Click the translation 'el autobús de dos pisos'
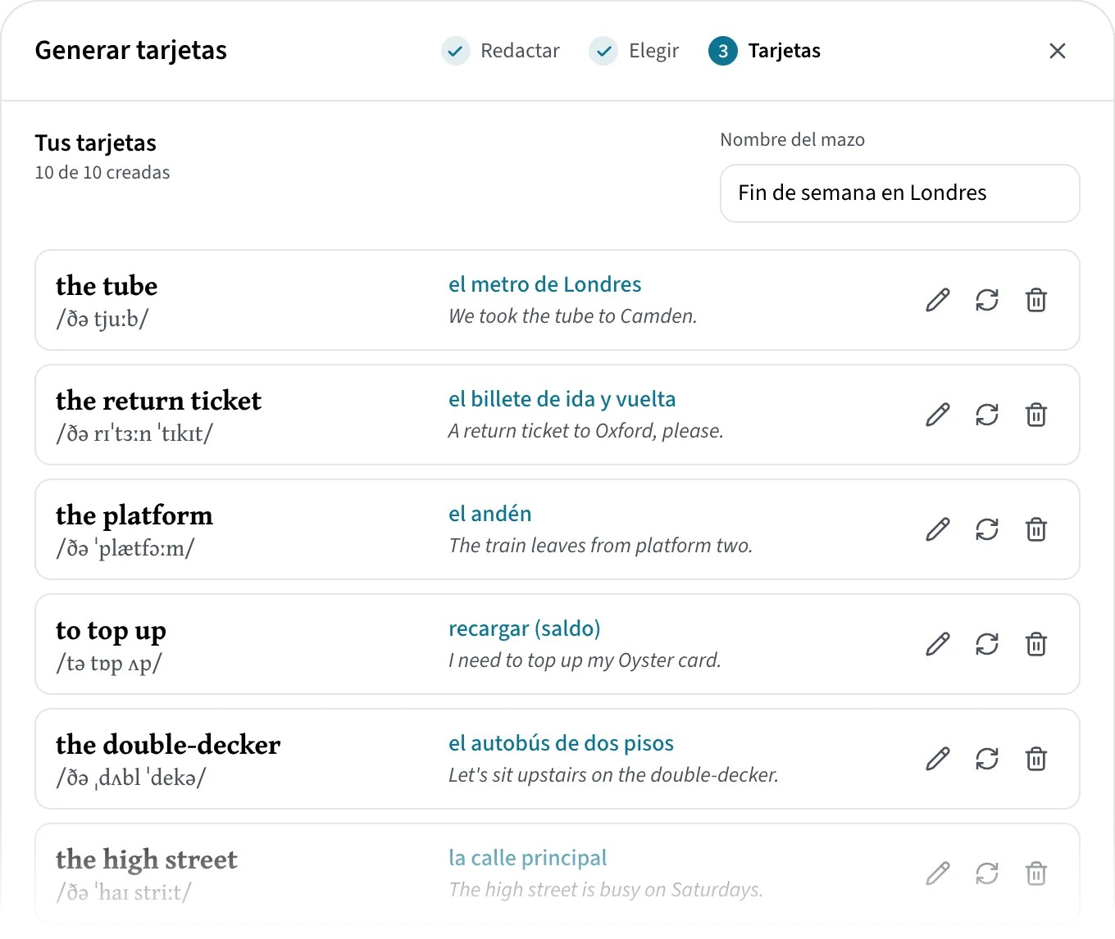This screenshot has width=1115, height=939. (x=561, y=743)
